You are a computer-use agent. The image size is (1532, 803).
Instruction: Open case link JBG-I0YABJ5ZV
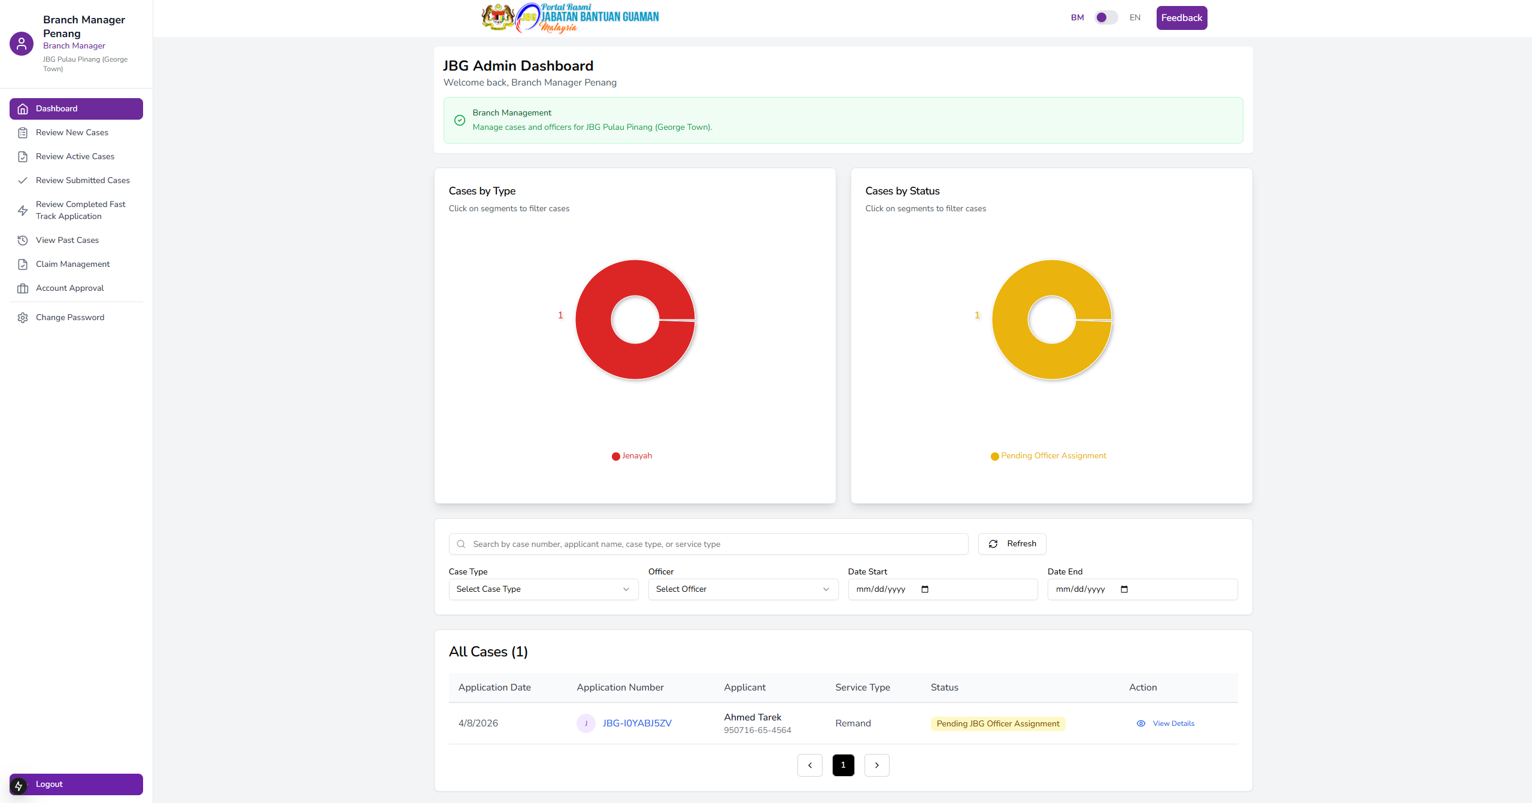coord(637,723)
